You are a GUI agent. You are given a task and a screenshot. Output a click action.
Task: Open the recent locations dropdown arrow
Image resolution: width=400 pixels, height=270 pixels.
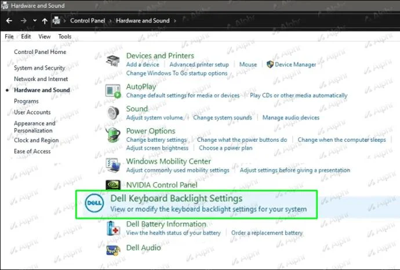(x=35, y=21)
